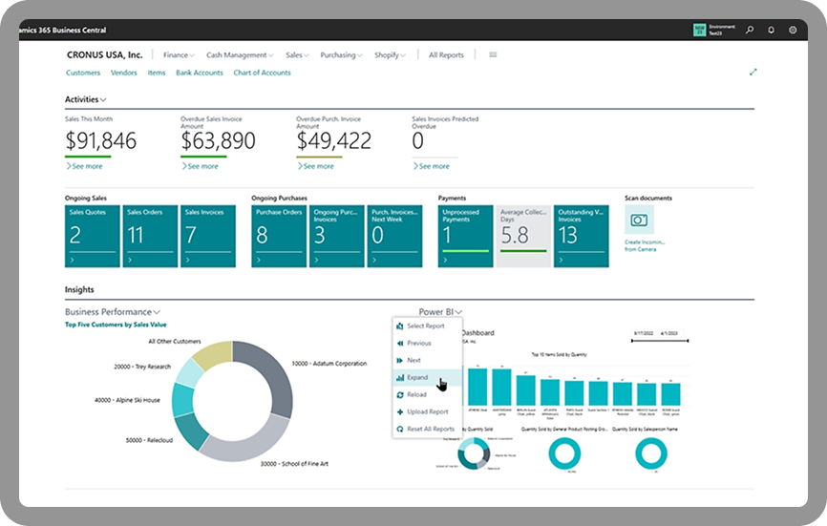Open the Sales Orders tile
Viewport: 827px width, 526px height.
coord(150,236)
